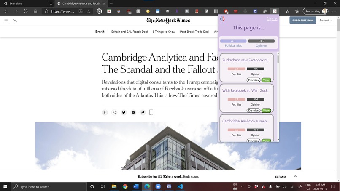Share the article via WhatsApp
Viewport: 340px width, 191px height.
(x=114, y=112)
